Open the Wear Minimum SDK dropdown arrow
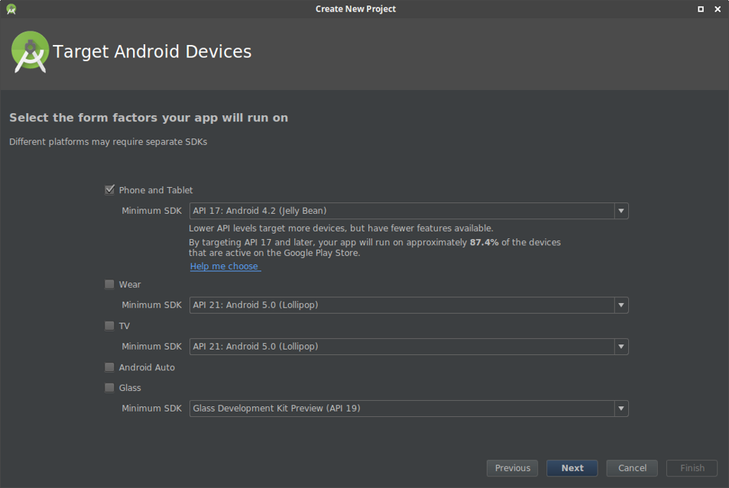729x488 pixels. 621,305
